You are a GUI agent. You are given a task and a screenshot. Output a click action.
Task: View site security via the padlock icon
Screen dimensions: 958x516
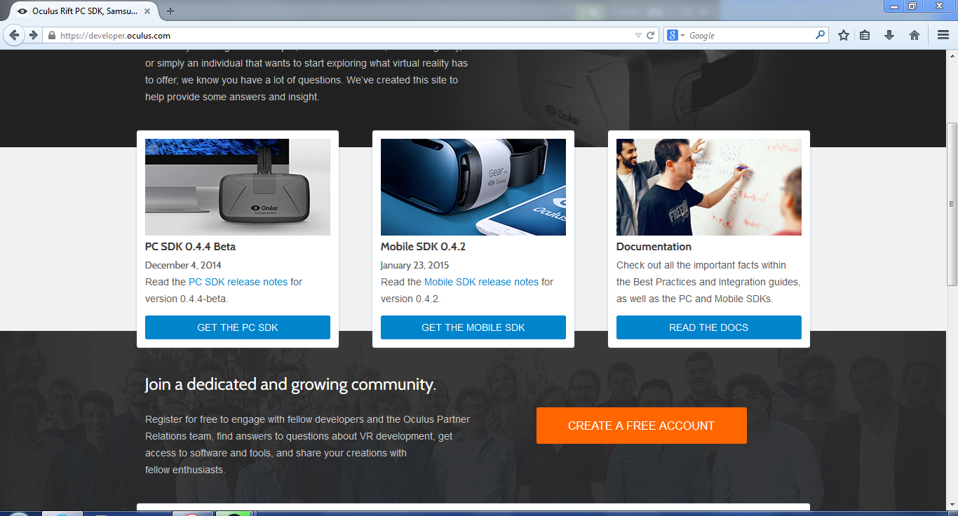[x=53, y=34]
